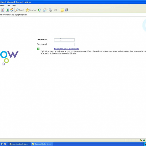Open the Favorites pane with the star

pyautogui.click(x=31, y=10)
